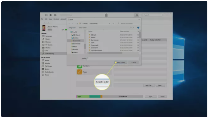Image resolution: width=209 pixels, height=119 pixels.
Task: Click the Folder name input field
Action: (x=113, y=59)
